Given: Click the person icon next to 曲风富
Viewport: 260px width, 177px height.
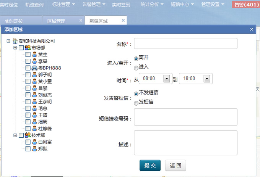Looking at the screenshot, I should pos(34,142).
